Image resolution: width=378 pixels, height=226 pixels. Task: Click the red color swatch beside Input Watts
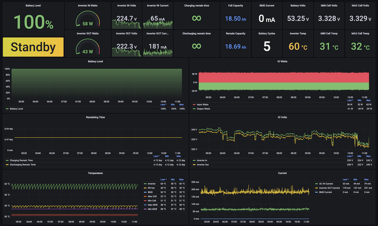pyautogui.click(x=194, y=105)
